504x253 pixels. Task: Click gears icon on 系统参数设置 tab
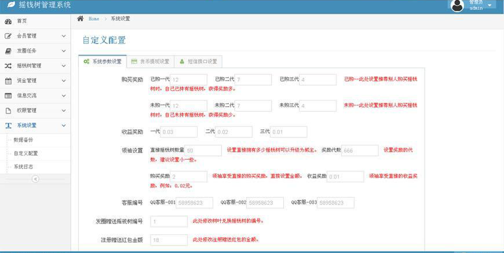(x=86, y=61)
